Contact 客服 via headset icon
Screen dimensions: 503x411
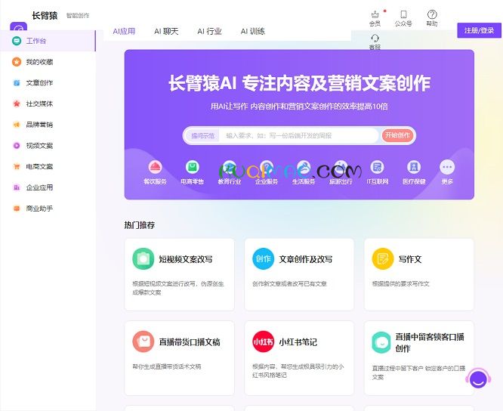(x=375, y=39)
